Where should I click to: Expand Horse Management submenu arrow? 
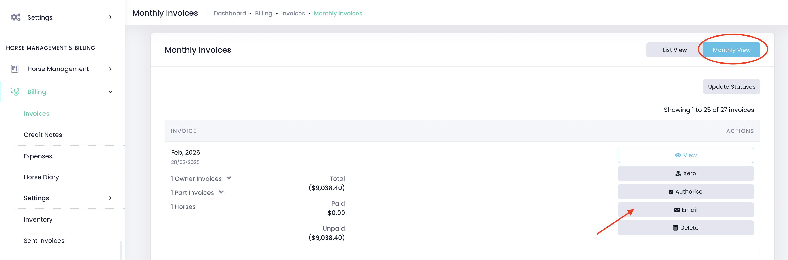point(110,69)
